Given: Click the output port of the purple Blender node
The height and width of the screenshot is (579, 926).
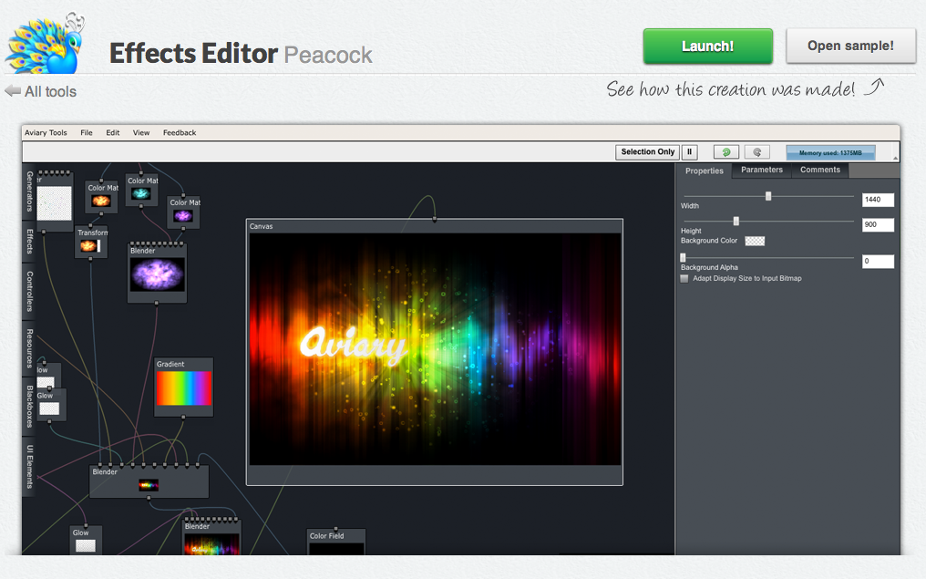Looking at the screenshot, I should coord(157,303).
